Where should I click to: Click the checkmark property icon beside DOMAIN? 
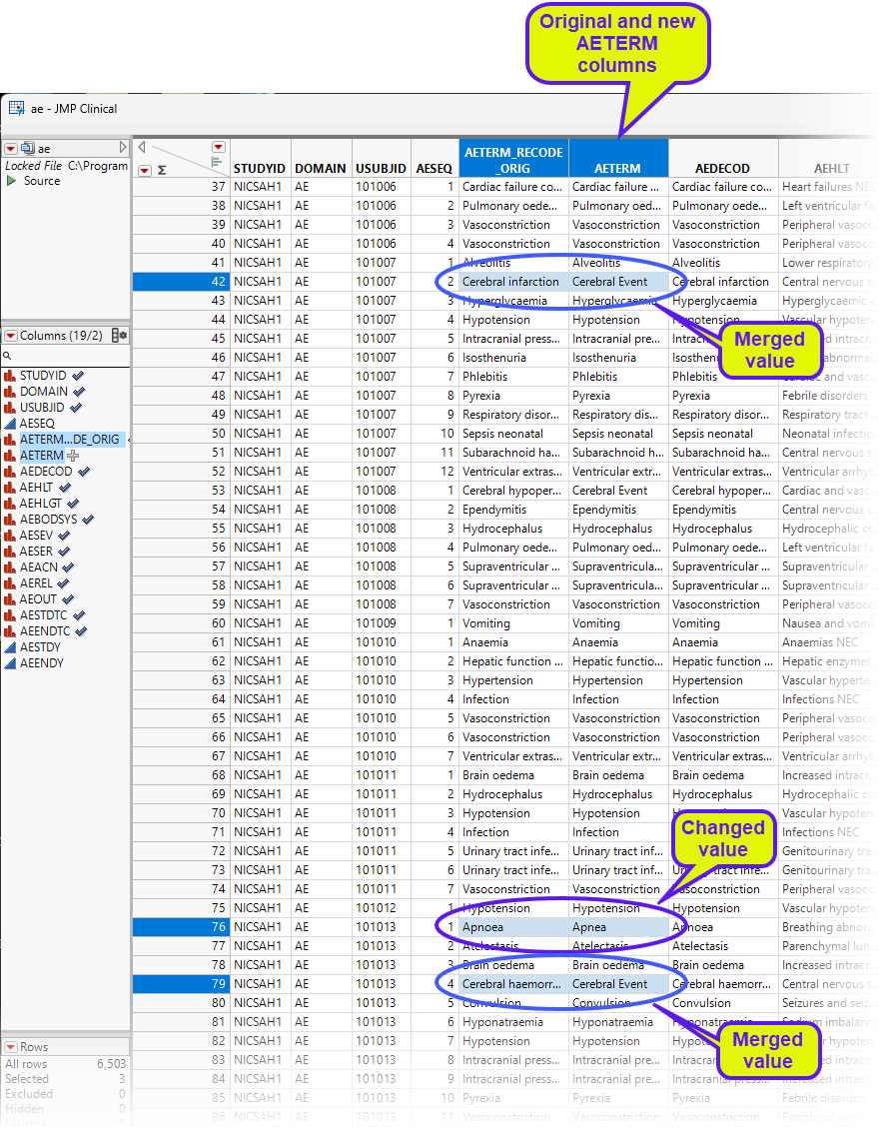click(79, 392)
